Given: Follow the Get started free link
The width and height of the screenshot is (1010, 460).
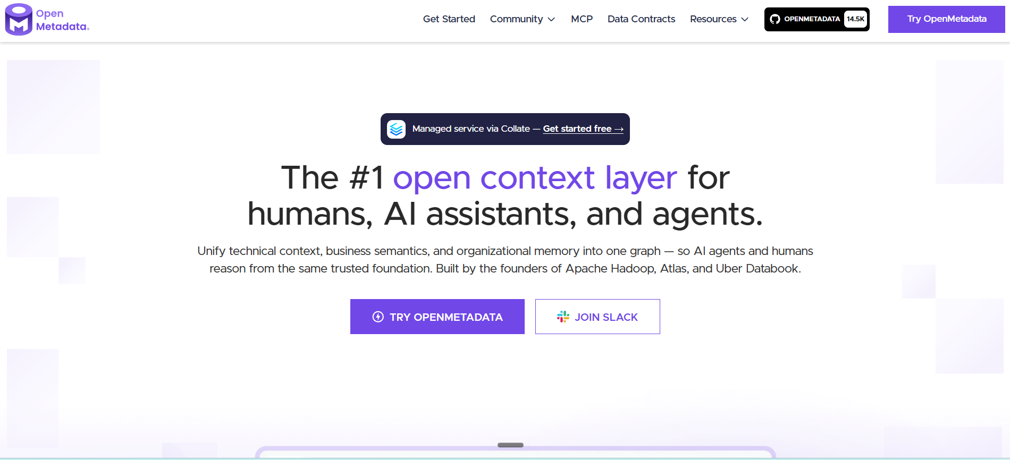Looking at the screenshot, I should tap(583, 129).
